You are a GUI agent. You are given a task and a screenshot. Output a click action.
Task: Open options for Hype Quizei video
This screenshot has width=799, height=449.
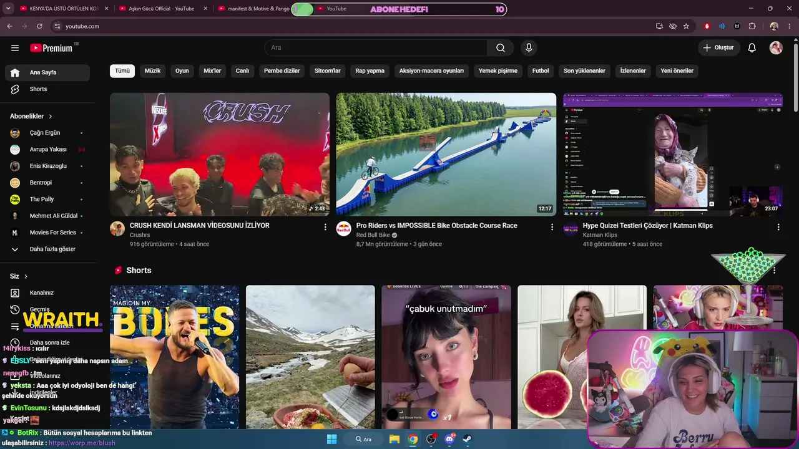(778, 227)
